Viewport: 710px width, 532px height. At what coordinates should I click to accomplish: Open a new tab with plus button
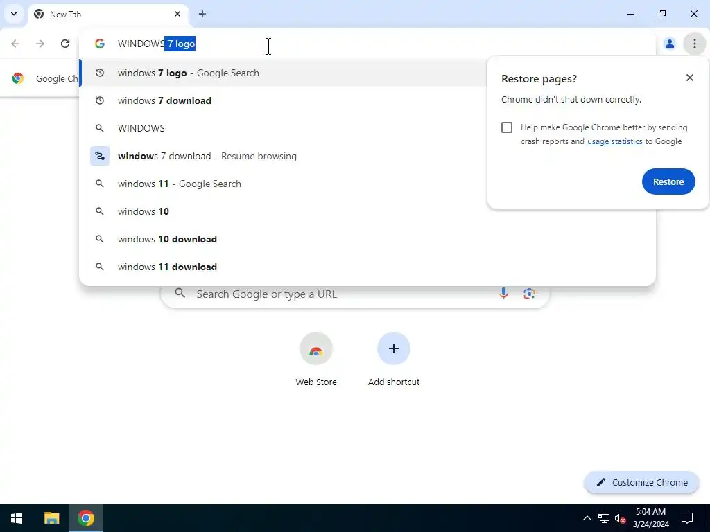click(202, 14)
